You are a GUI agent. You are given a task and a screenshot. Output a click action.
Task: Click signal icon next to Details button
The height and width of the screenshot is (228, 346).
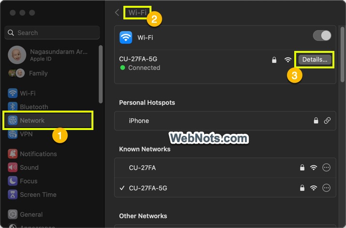click(288, 60)
